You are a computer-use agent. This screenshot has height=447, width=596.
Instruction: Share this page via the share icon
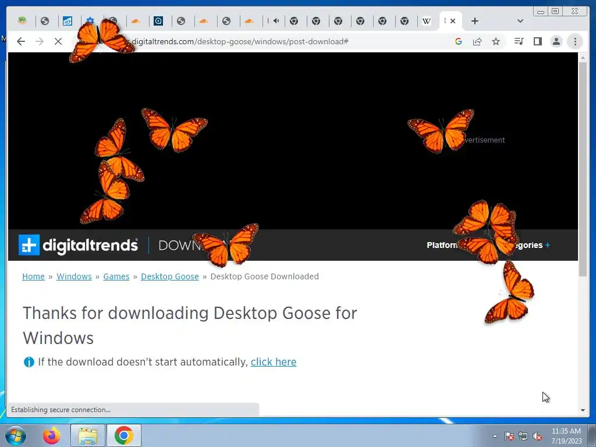click(477, 41)
